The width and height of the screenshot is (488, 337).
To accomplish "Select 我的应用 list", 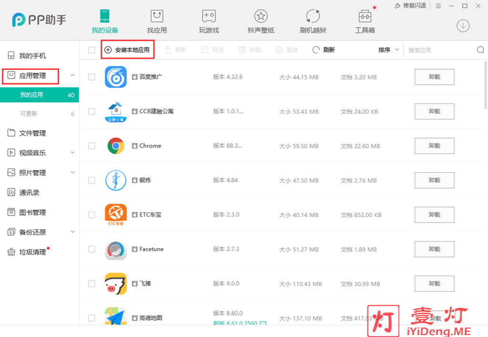I will click(40, 95).
